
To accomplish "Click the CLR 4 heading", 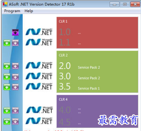I will click(63, 99).
